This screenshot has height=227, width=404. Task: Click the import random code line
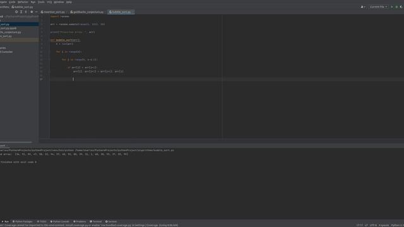click(60, 16)
